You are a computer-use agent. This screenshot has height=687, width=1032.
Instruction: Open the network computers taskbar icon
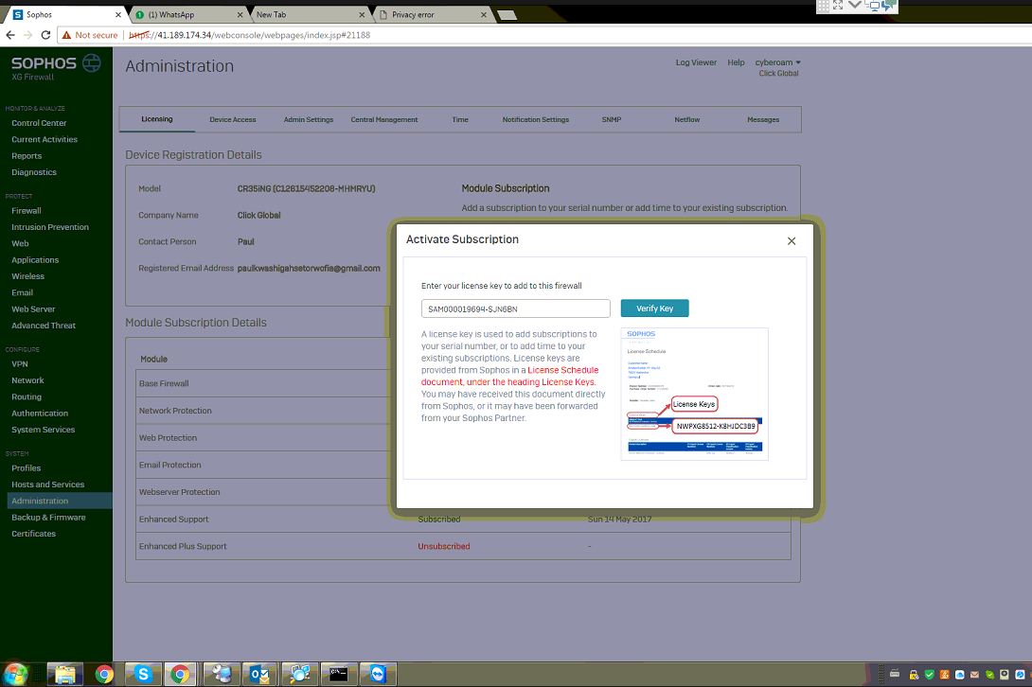(222, 674)
